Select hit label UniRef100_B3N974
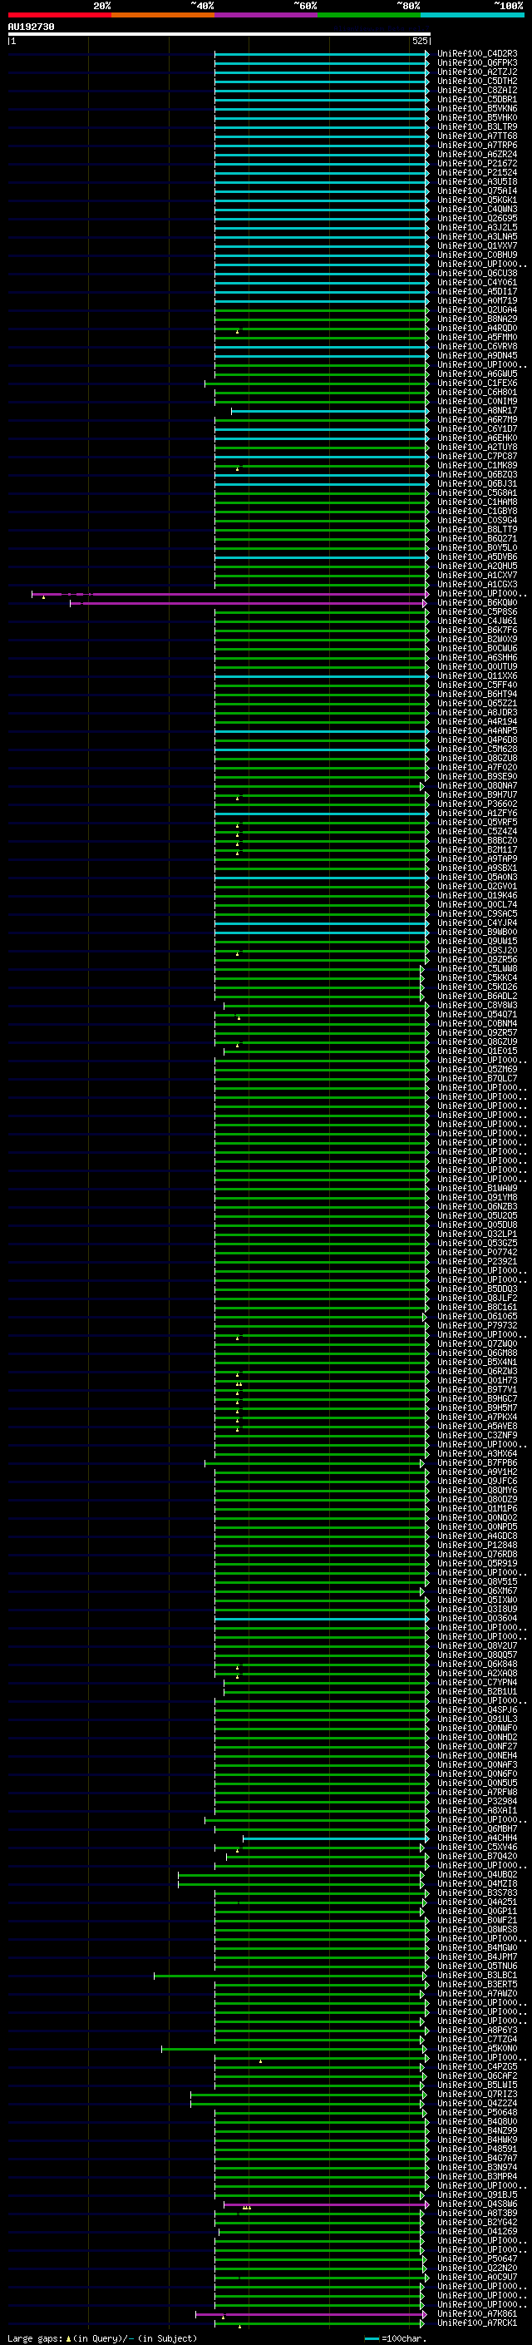532x2345 pixels. click(x=477, y=2169)
